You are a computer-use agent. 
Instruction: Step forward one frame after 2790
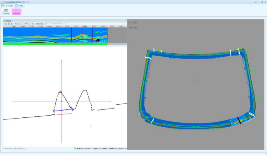(30, 24)
